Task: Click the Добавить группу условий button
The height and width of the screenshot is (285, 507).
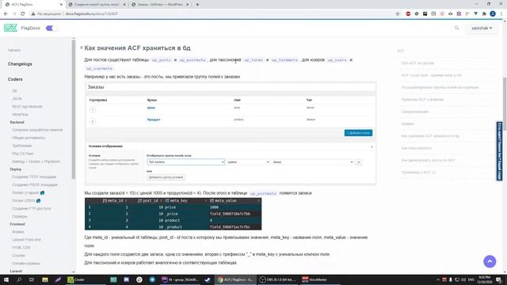Action: (166, 177)
